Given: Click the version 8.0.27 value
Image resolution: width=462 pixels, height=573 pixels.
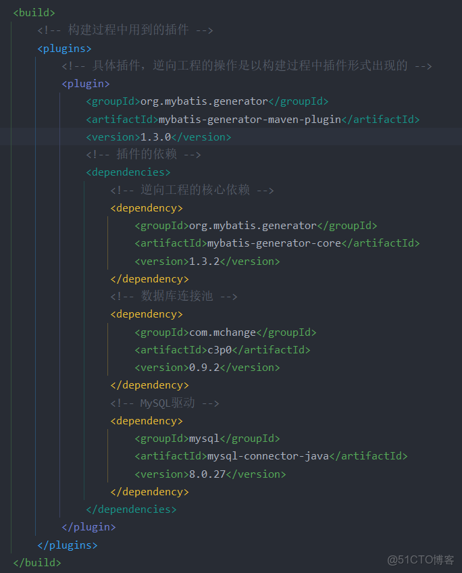Looking at the screenshot, I should coord(209,474).
